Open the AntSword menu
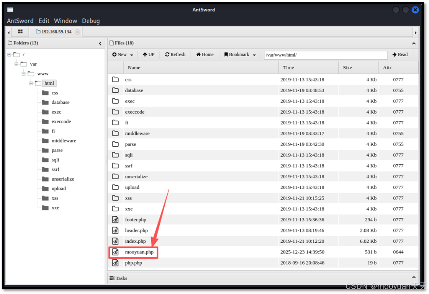 [x=20, y=21]
